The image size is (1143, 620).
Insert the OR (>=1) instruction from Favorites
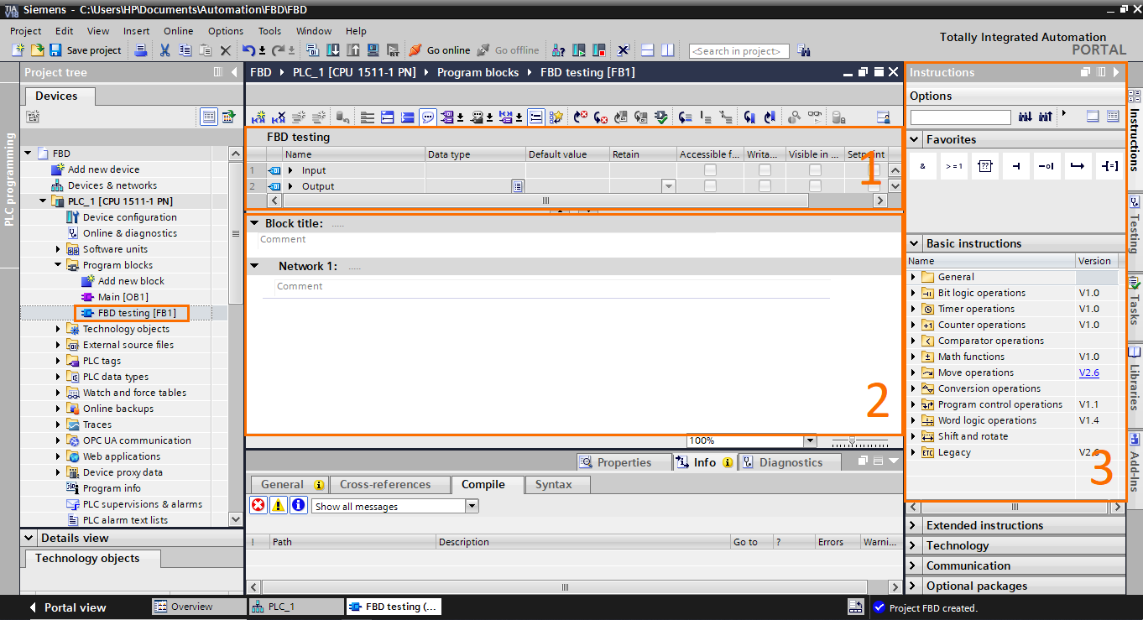click(954, 166)
